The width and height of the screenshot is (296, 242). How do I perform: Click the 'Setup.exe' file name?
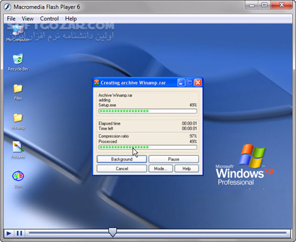107,105
